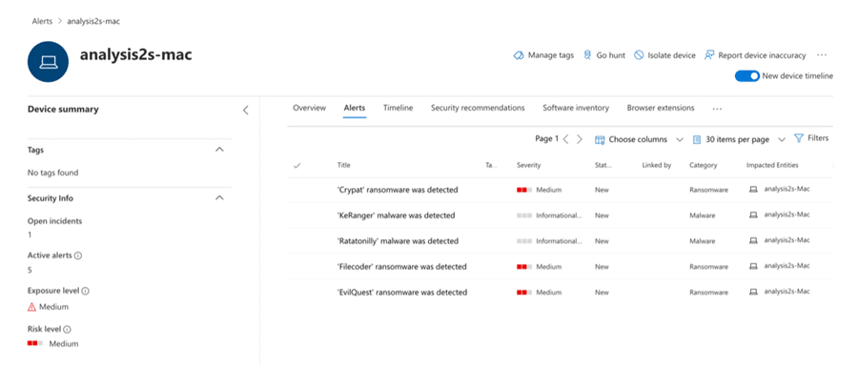Collapse the Tags section
Viewport: 858px width, 369px height.
pyautogui.click(x=220, y=150)
